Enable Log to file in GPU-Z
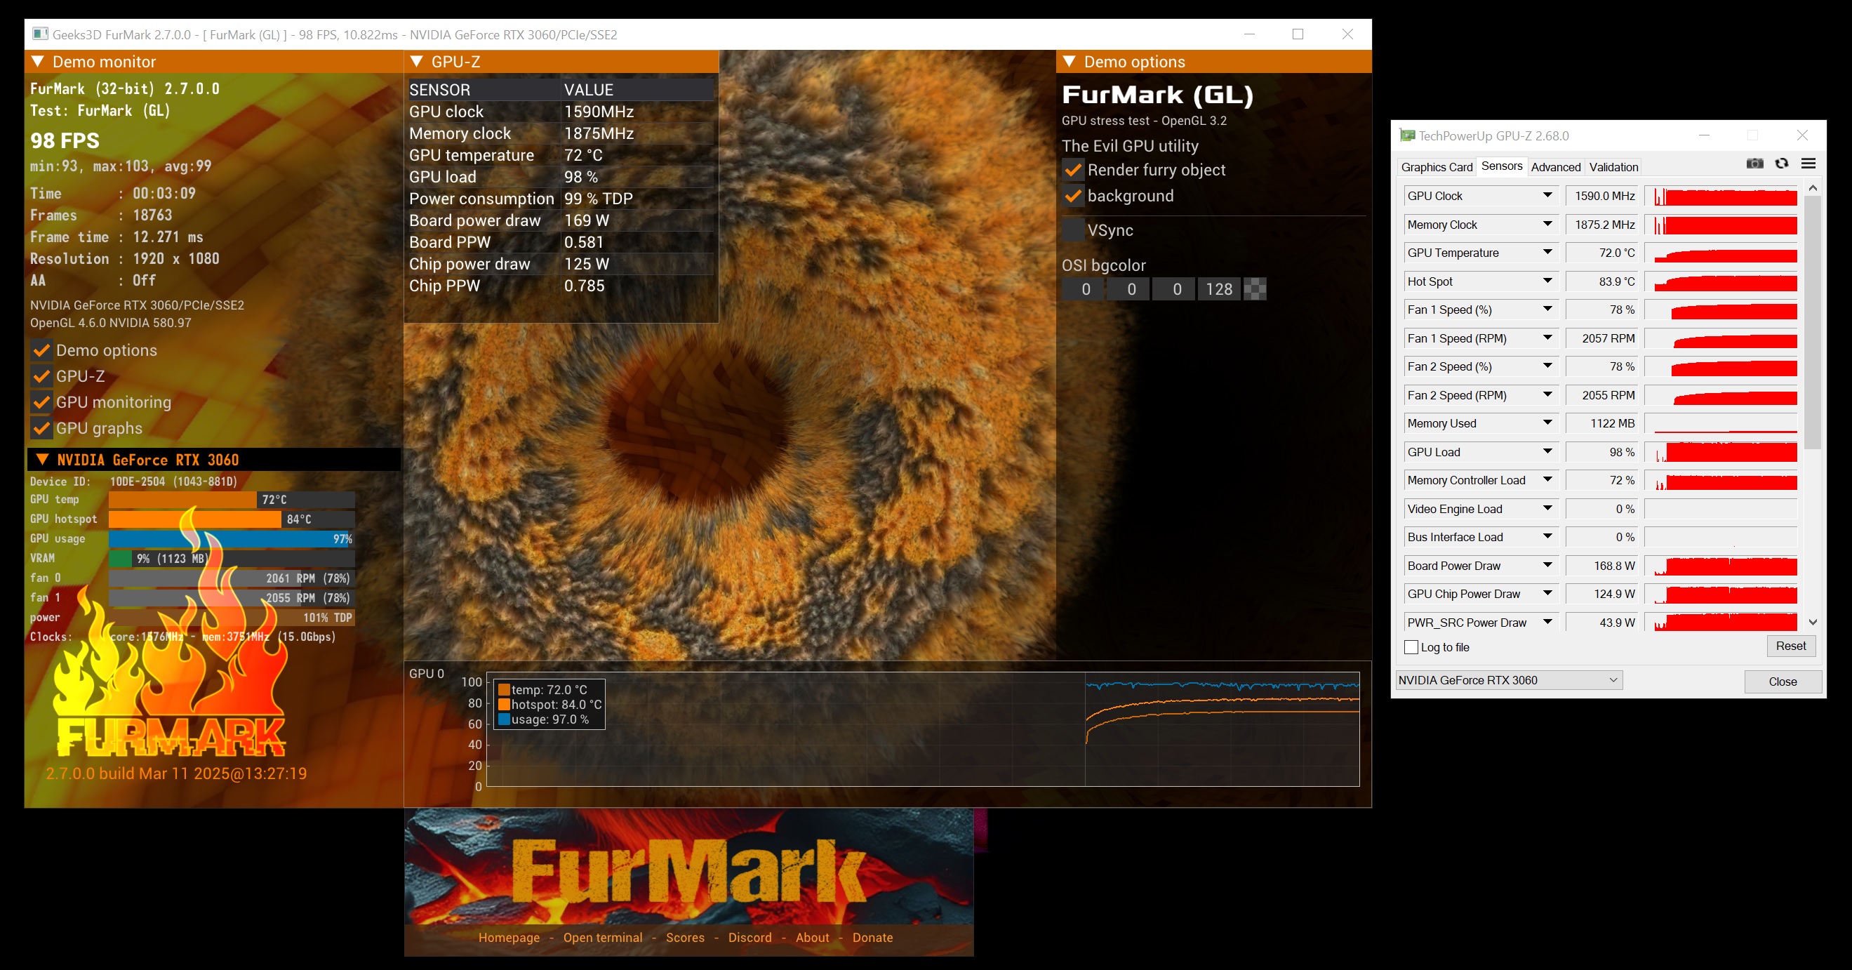The image size is (1852, 970). pos(1411,647)
